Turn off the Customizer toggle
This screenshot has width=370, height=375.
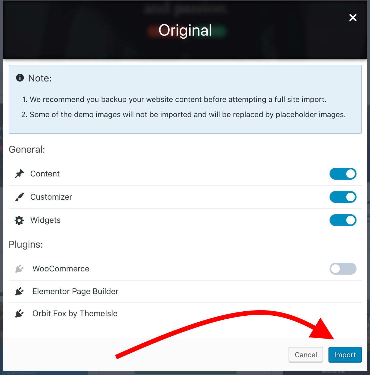pos(343,197)
